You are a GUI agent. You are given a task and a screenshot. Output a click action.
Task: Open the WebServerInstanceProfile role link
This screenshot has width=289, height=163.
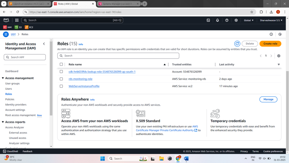(x=84, y=86)
